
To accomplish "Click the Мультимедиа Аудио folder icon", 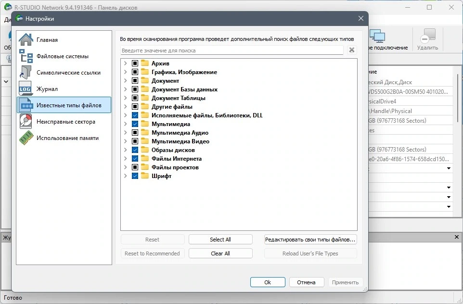I will point(145,133).
